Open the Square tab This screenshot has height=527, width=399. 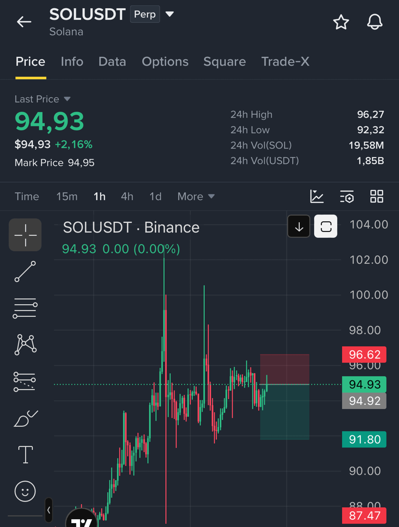click(225, 62)
